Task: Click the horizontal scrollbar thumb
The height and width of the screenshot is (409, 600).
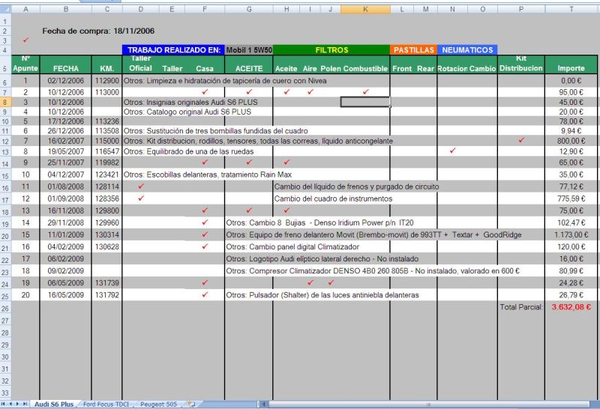Action: (427, 404)
